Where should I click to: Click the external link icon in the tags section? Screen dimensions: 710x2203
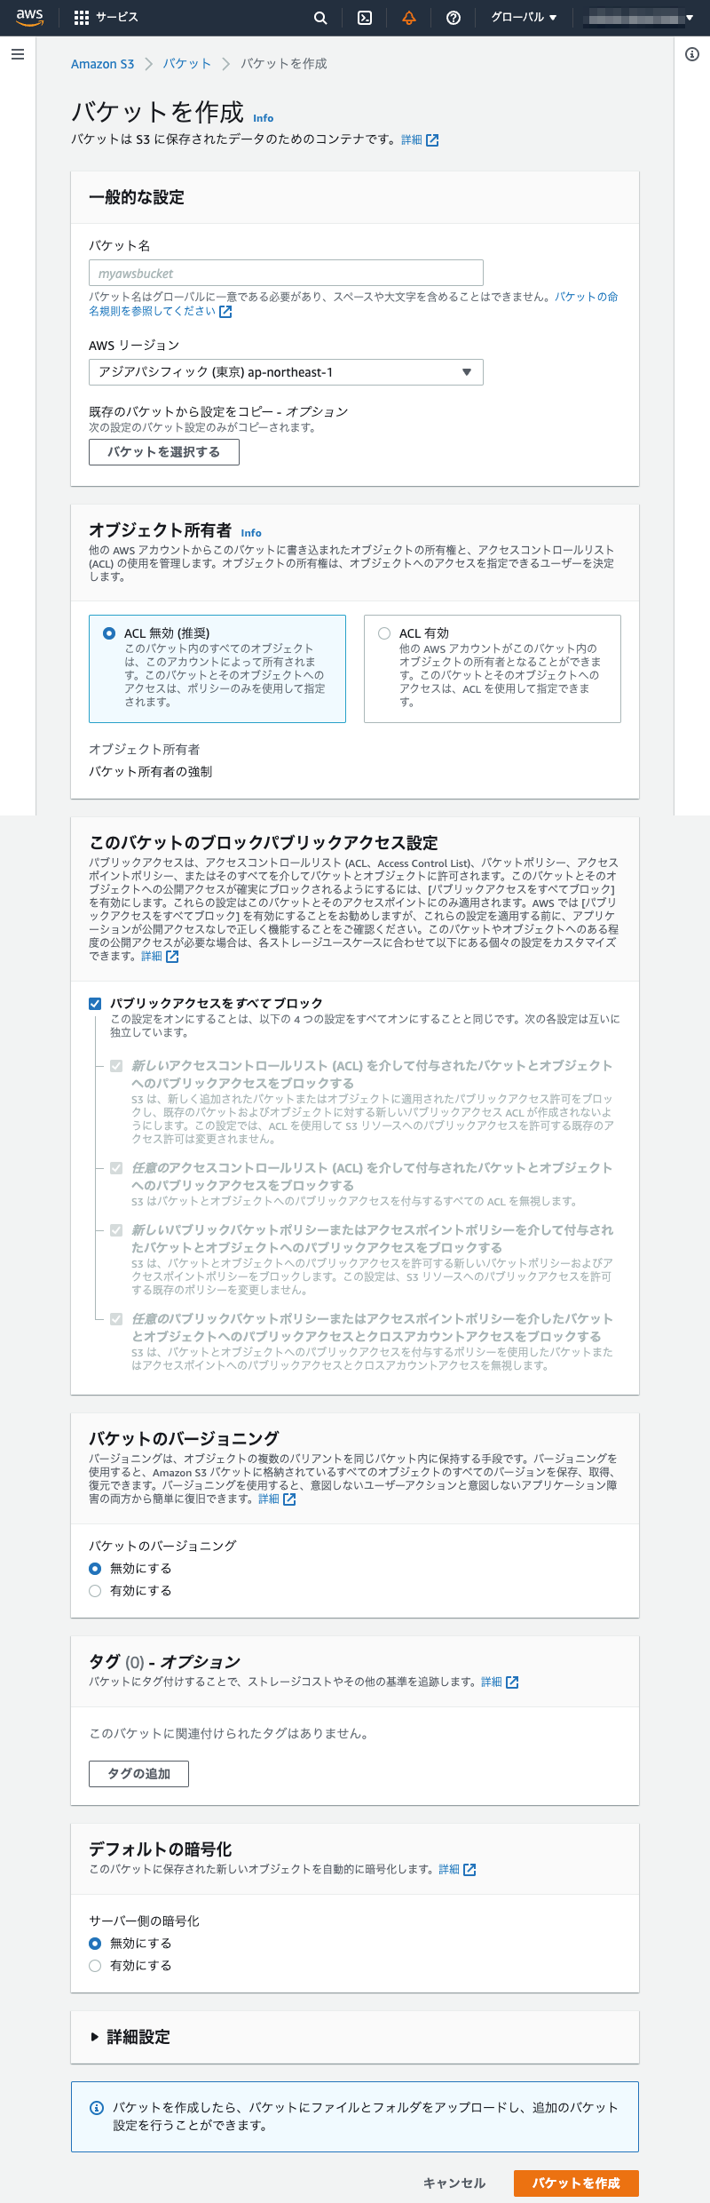click(x=512, y=1682)
